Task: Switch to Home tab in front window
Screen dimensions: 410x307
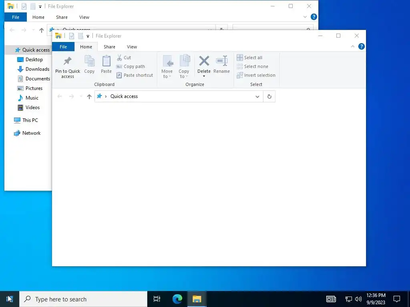Action: pos(86,47)
